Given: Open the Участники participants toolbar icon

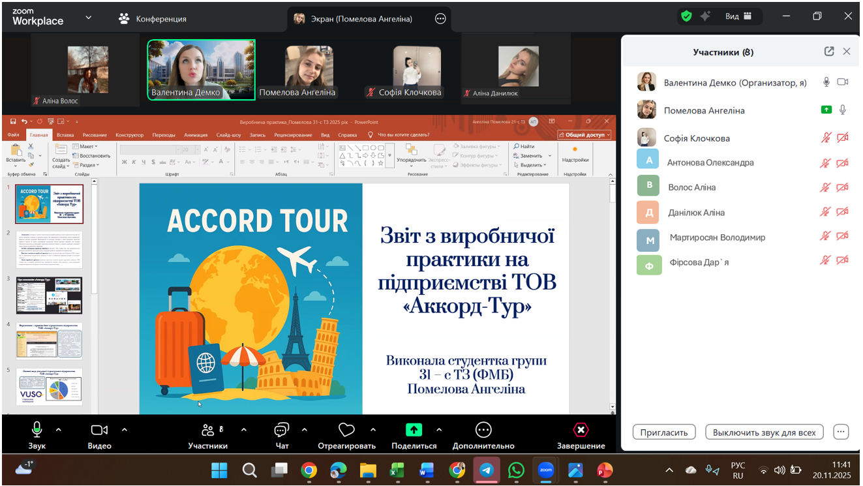Looking at the screenshot, I should click(208, 431).
